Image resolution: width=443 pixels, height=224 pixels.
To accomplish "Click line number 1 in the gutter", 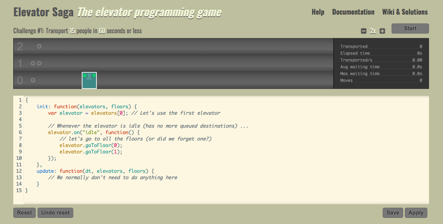I will point(20,100).
